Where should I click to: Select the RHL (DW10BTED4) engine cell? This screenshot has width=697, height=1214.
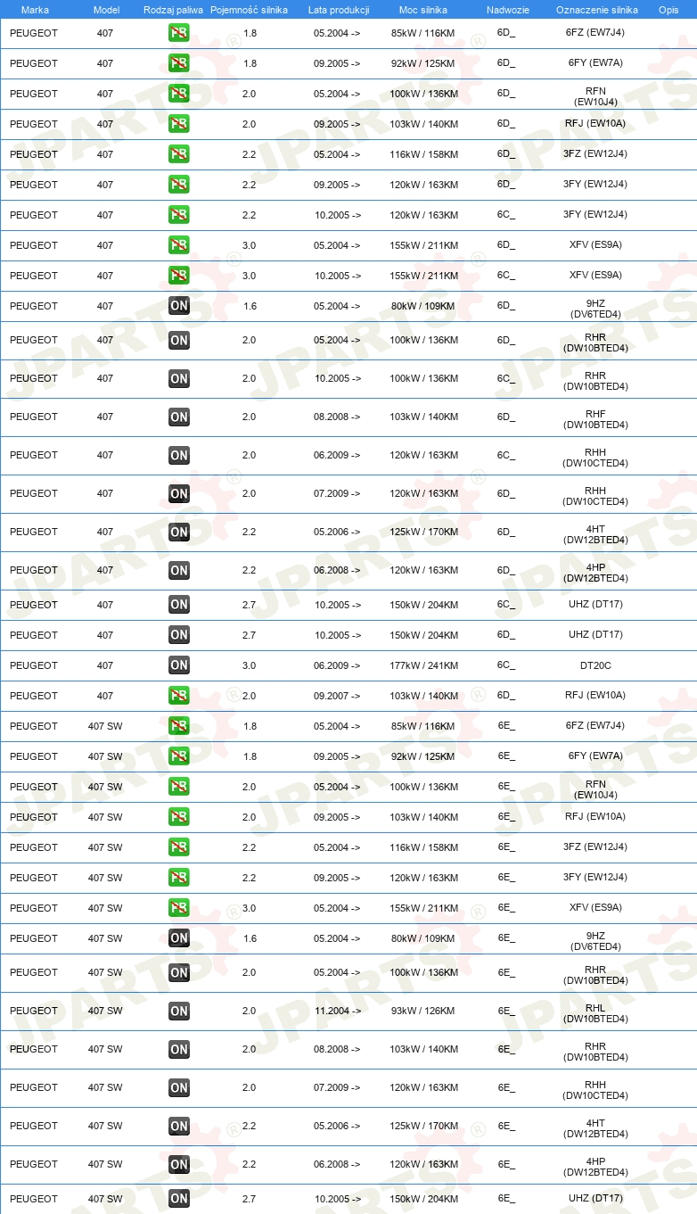click(x=595, y=1014)
